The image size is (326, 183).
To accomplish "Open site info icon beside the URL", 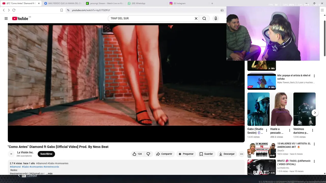I will 68,10.
